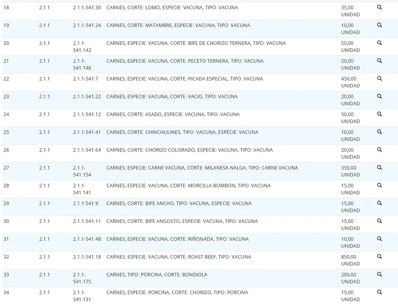Click the BIFE ANCHO magnifier icon
Screen dimensions: 398x304
pos(379,203)
